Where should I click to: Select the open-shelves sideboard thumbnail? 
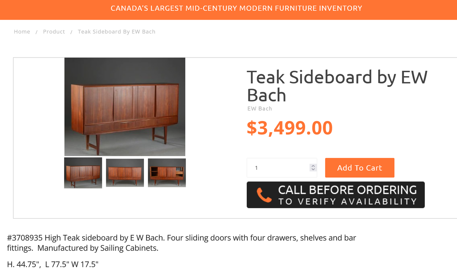(167, 173)
